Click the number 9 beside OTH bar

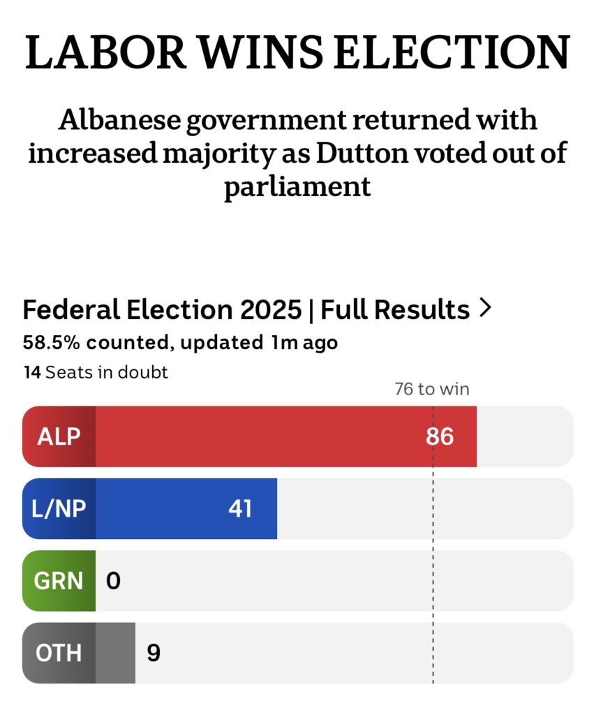click(154, 653)
